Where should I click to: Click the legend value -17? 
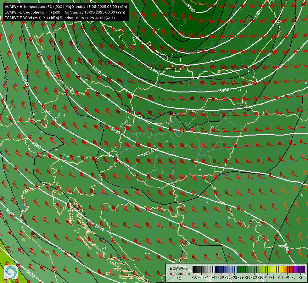click(267, 277)
